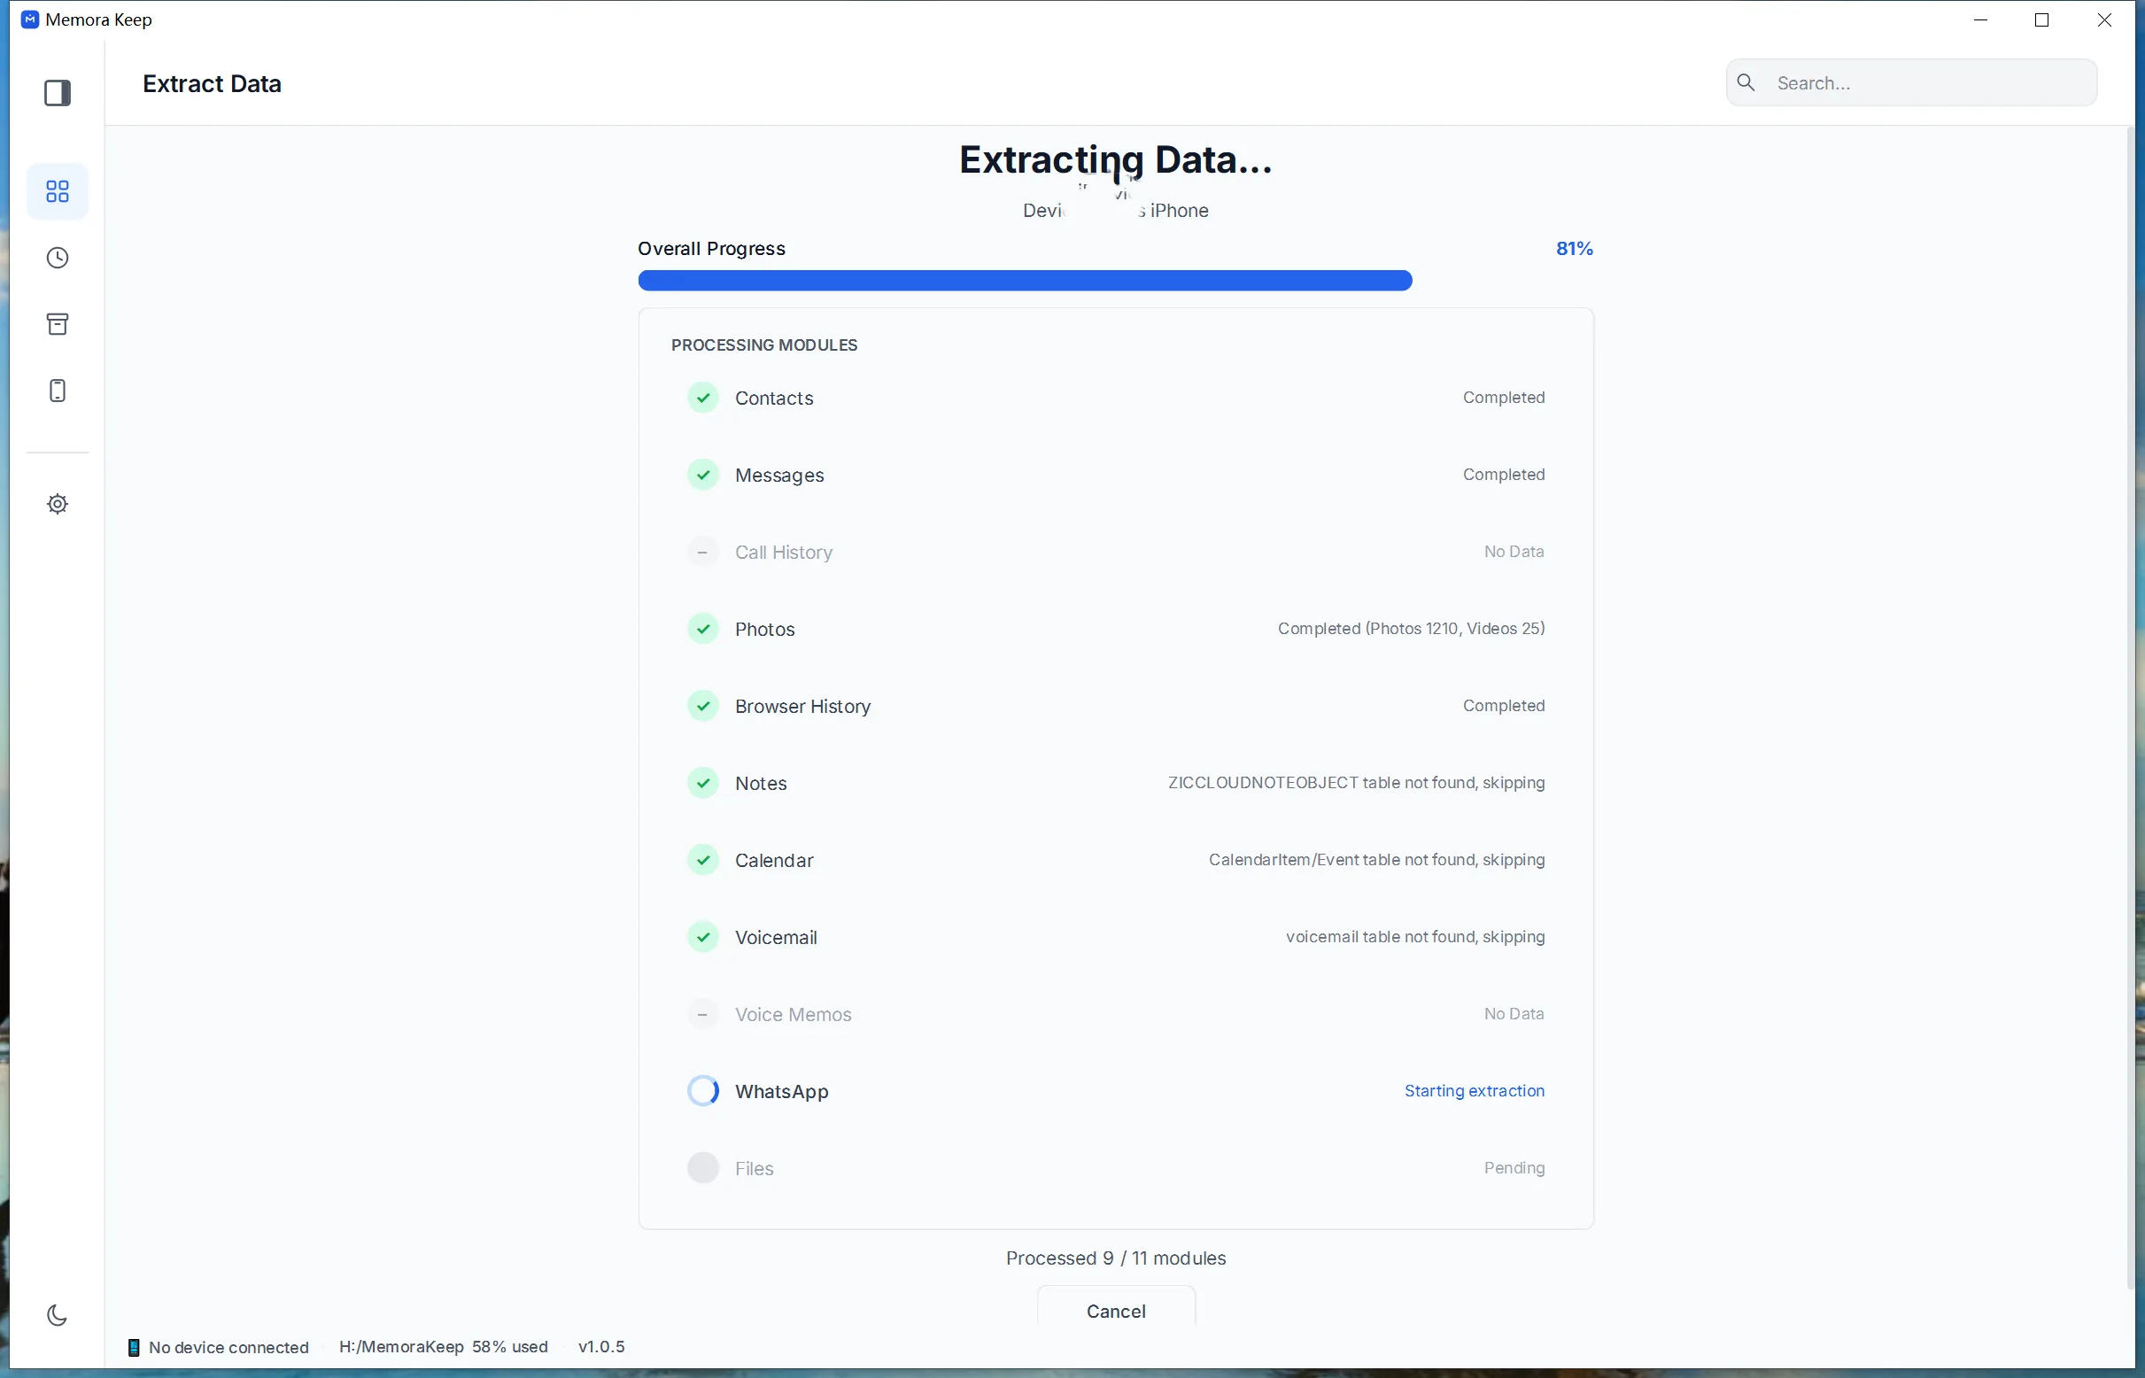The image size is (2145, 1378).
Task: Click 'Completed (Photos 1210, Videos 25)' text
Action: pos(1411,628)
